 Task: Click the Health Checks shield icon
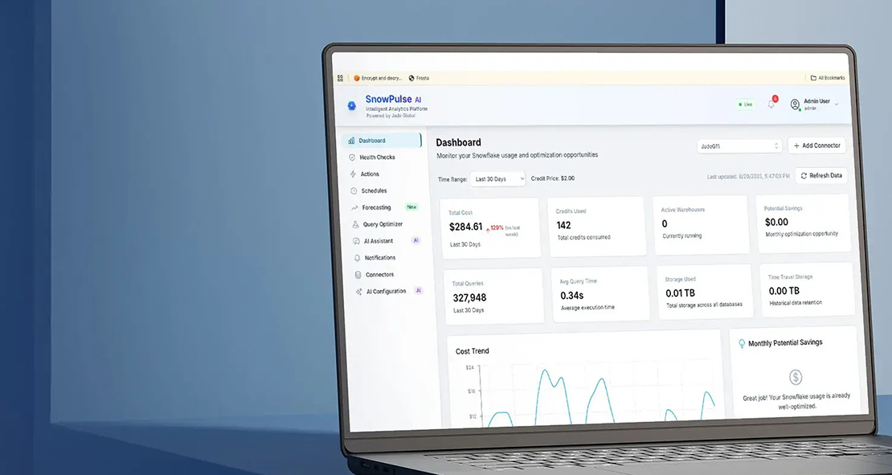352,158
